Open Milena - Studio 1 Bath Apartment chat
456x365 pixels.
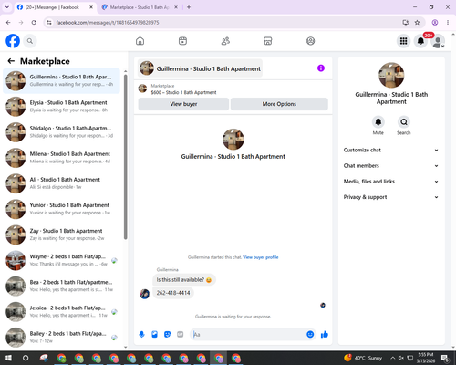tap(61, 158)
